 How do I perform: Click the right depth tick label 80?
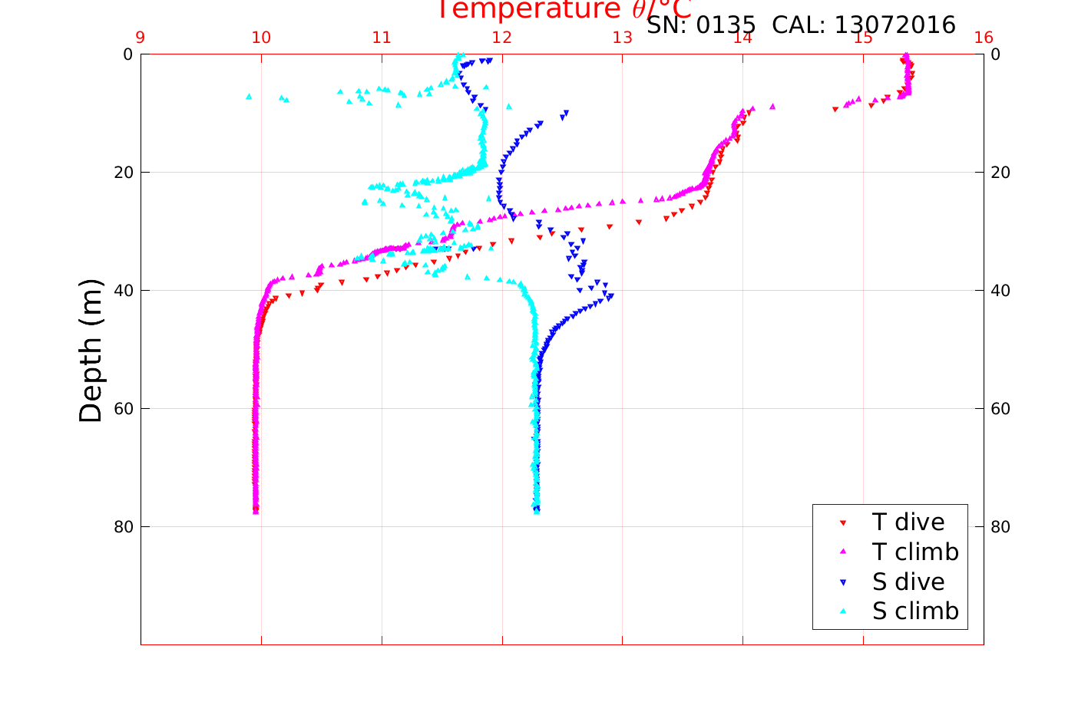tap(1000, 527)
